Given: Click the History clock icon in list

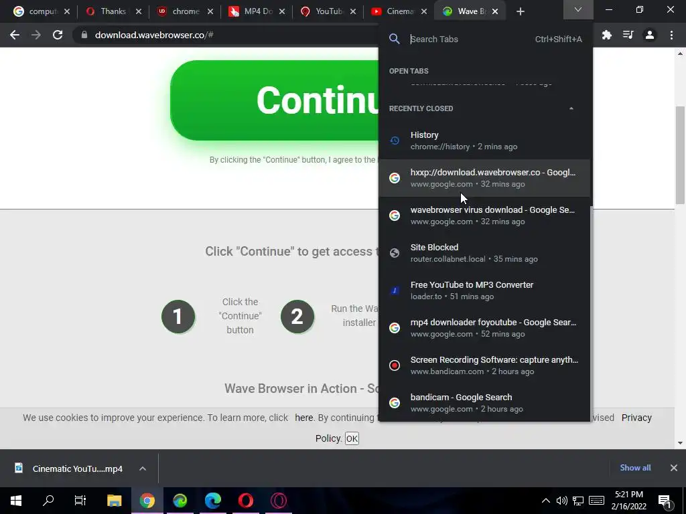Looking at the screenshot, I should coord(395,141).
